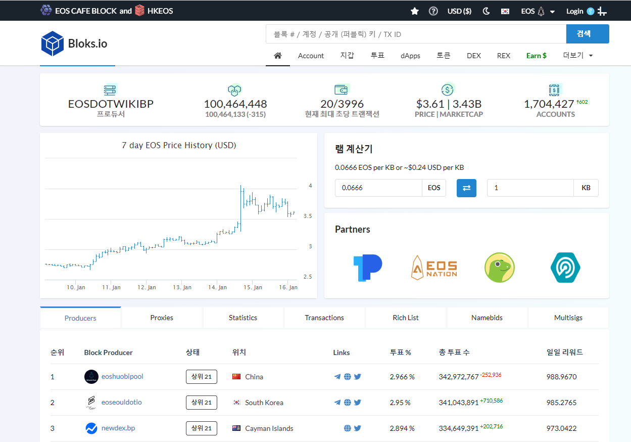Click the transactions wallet icon
631x442 pixels.
[x=342, y=90]
